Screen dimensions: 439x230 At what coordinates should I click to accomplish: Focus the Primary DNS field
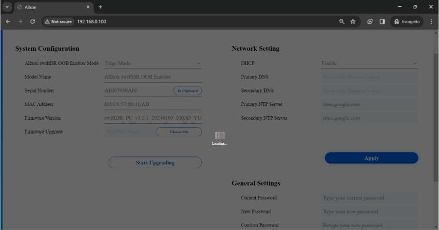[369, 77]
